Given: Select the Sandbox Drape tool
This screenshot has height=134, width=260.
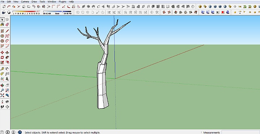Looking at the screenshot, I should [186, 12].
